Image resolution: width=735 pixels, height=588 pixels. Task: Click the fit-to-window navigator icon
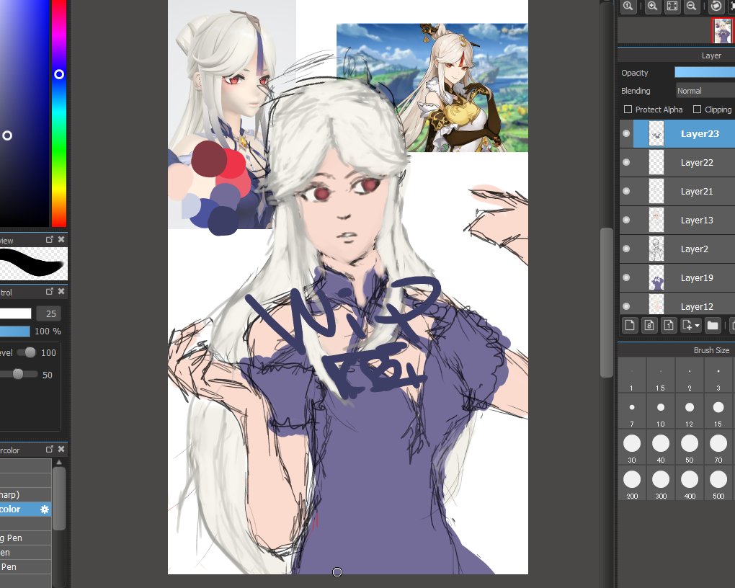tap(672, 6)
